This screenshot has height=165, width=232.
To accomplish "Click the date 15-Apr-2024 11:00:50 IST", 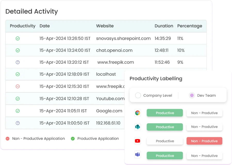I will [64, 123].
